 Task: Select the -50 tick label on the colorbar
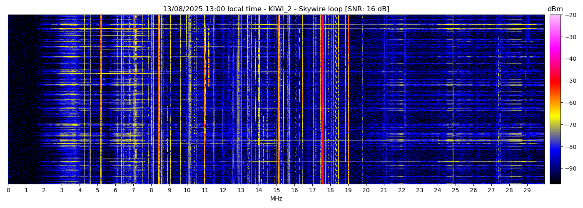[570, 81]
